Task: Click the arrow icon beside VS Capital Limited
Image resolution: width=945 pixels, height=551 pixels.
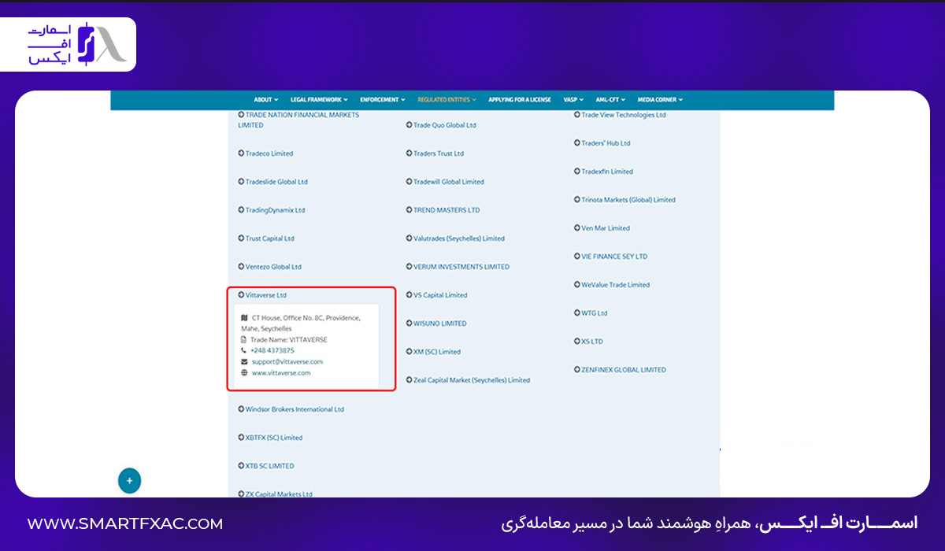Action: point(409,295)
